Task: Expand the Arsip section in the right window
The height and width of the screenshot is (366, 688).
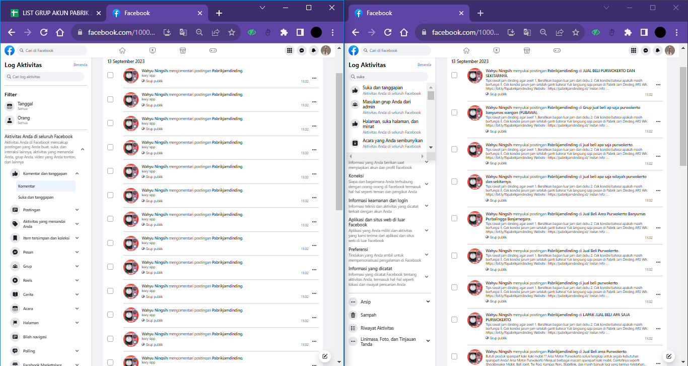Action: 428,301
